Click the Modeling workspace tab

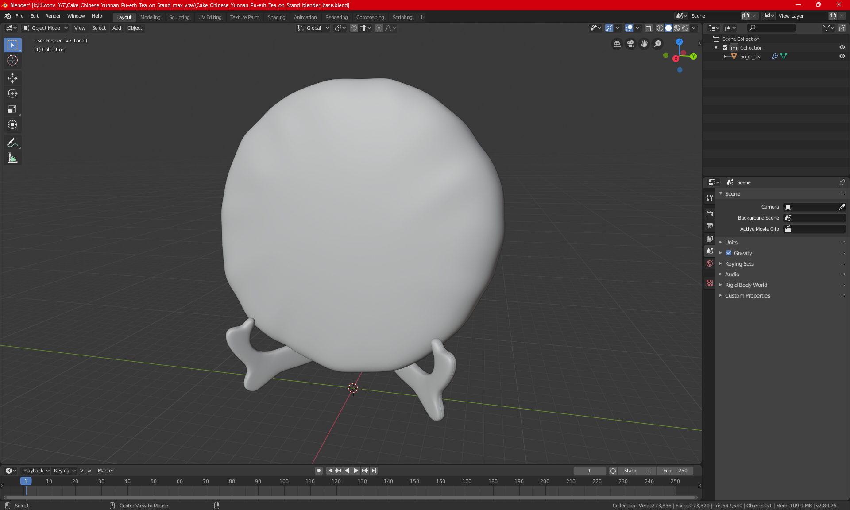[150, 16]
